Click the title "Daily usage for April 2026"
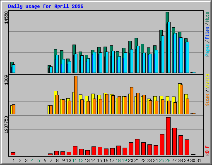The height and width of the screenshot is (165, 212). pyautogui.click(x=46, y=6)
